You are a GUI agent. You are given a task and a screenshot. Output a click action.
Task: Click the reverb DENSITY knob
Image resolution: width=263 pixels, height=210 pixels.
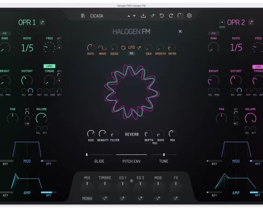click(x=103, y=134)
